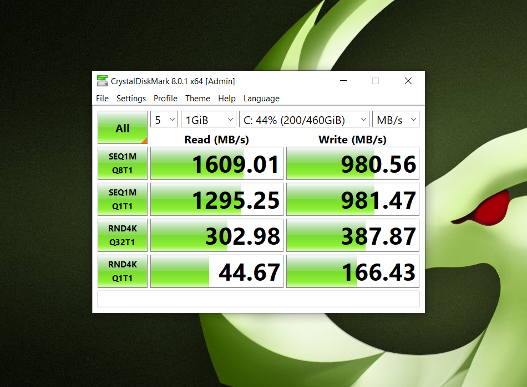Click the 302.98 read result
Viewport: 527px width, 387px height.
click(x=217, y=235)
